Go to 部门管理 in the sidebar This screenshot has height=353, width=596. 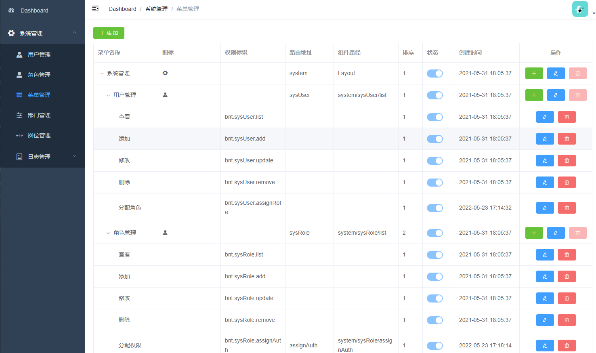43,115
